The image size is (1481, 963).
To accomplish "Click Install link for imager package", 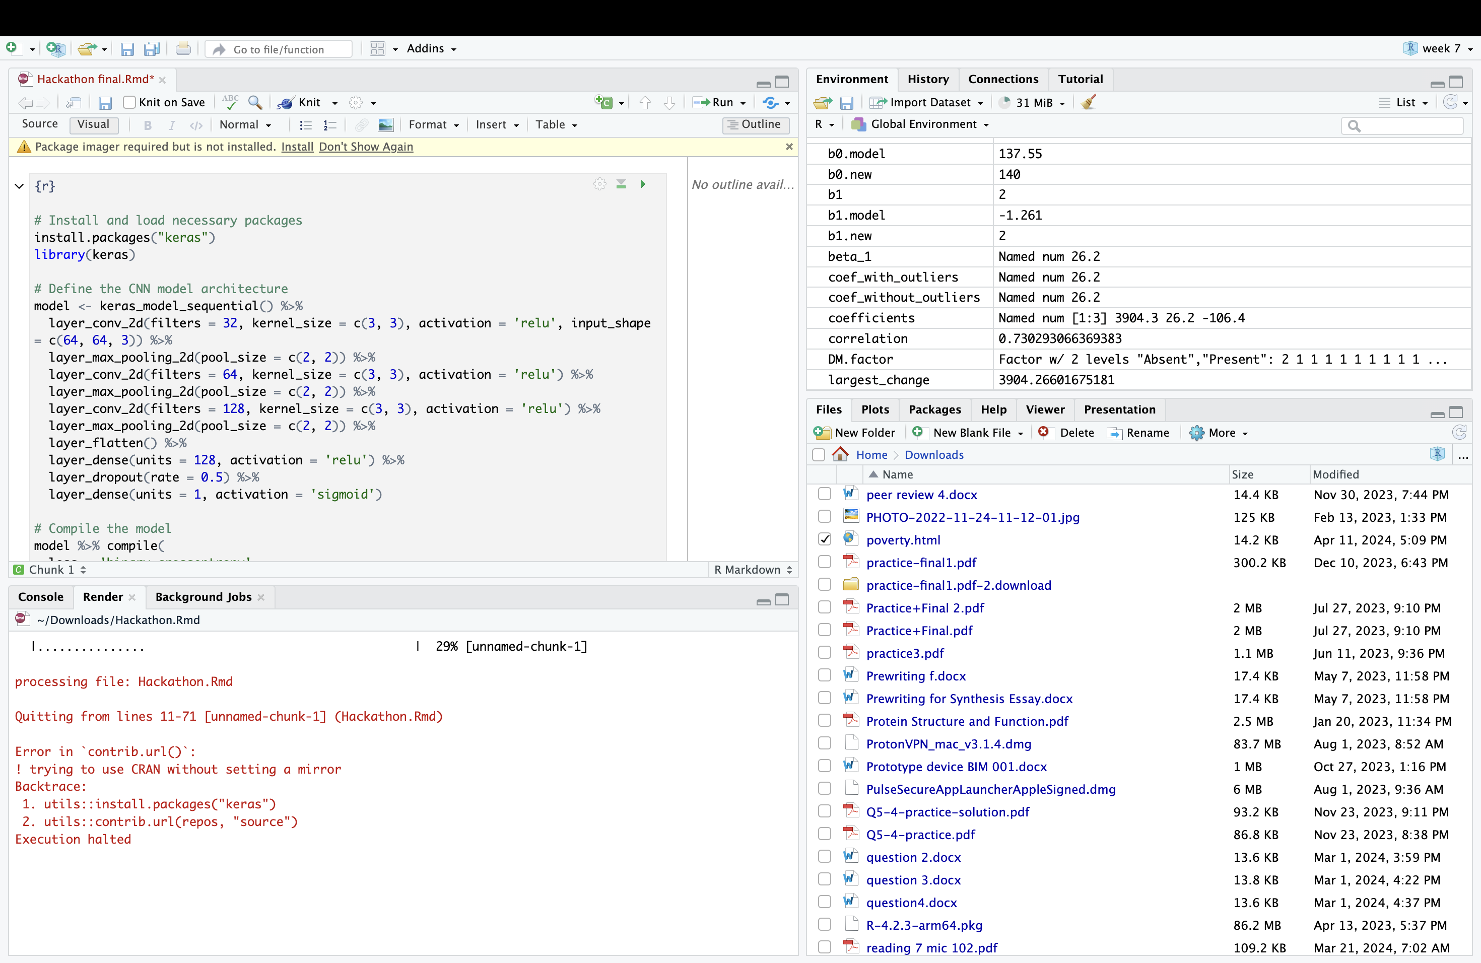I will [297, 147].
